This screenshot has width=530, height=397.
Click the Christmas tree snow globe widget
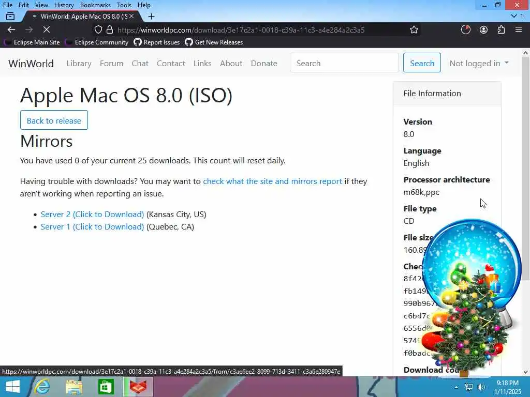[471, 297]
